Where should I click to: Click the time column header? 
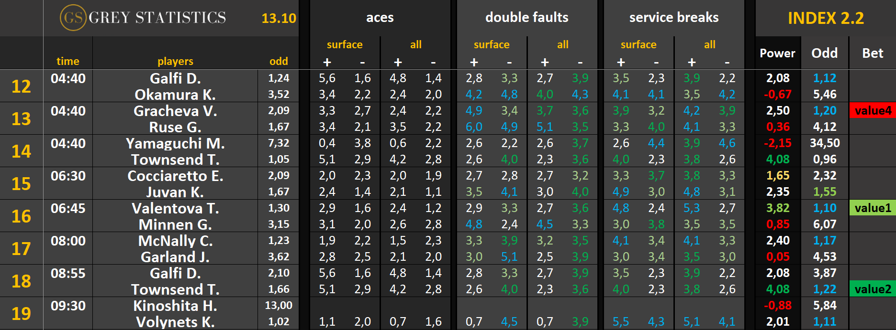coord(68,61)
